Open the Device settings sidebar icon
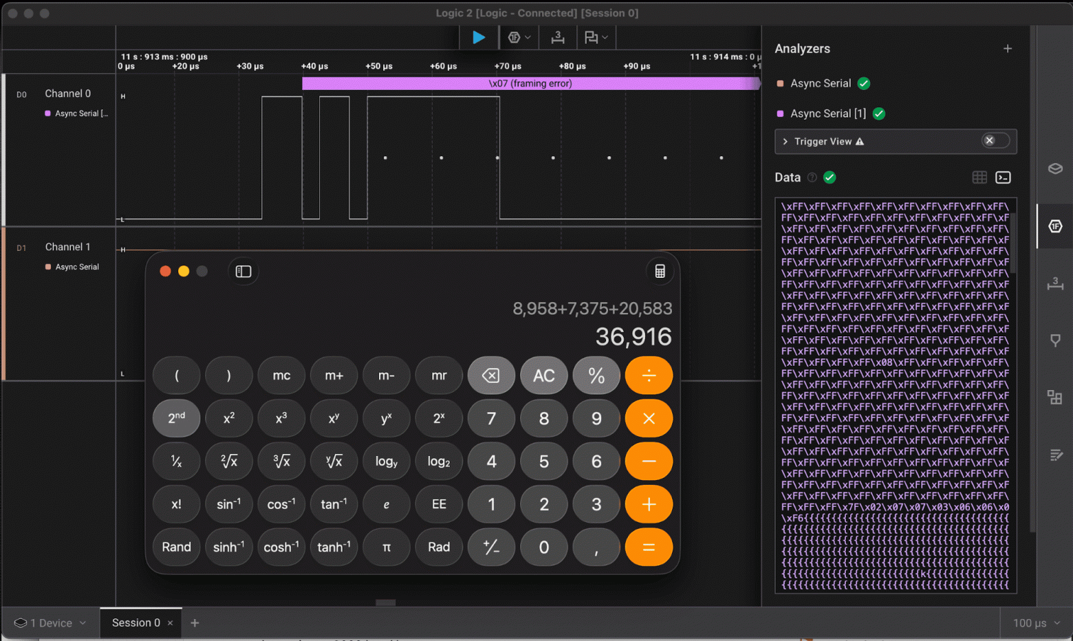This screenshot has height=641, width=1073. click(1055, 169)
